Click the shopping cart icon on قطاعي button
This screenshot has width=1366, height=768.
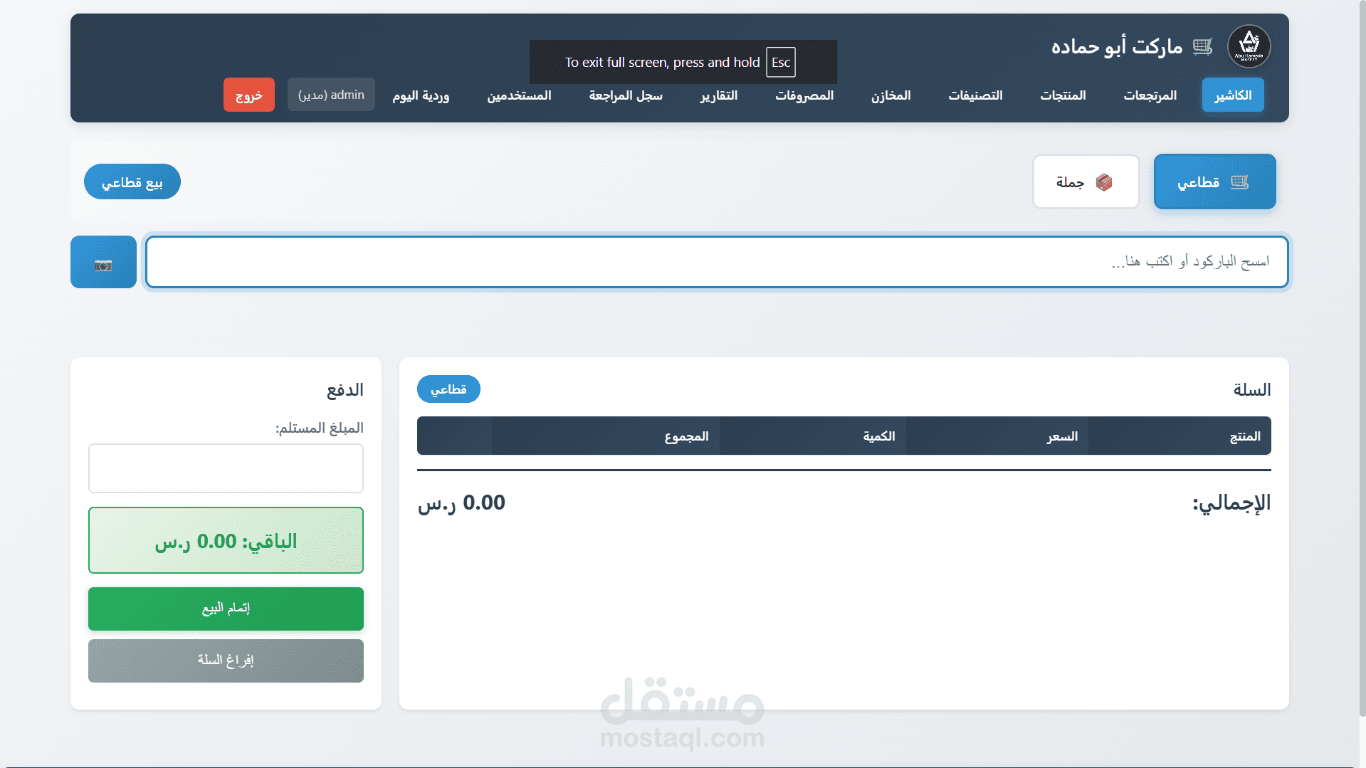pos(1241,182)
